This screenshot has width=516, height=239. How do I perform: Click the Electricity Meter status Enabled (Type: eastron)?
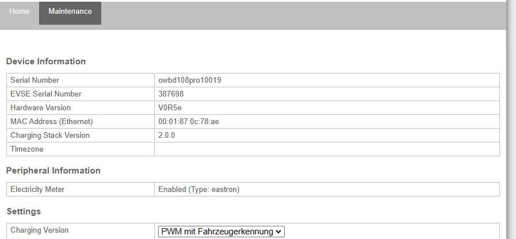point(198,190)
